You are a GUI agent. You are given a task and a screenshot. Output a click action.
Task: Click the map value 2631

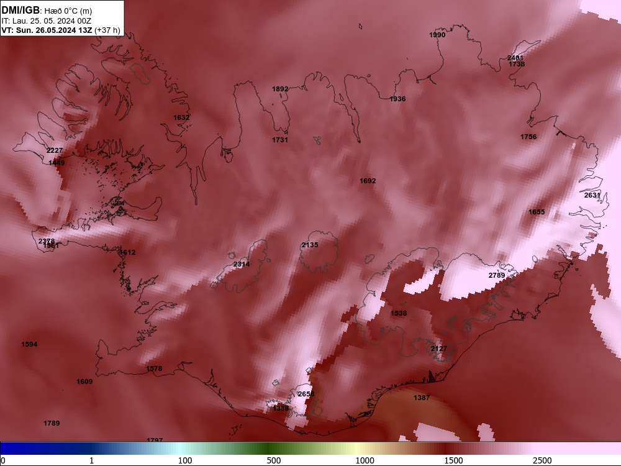[x=592, y=195]
